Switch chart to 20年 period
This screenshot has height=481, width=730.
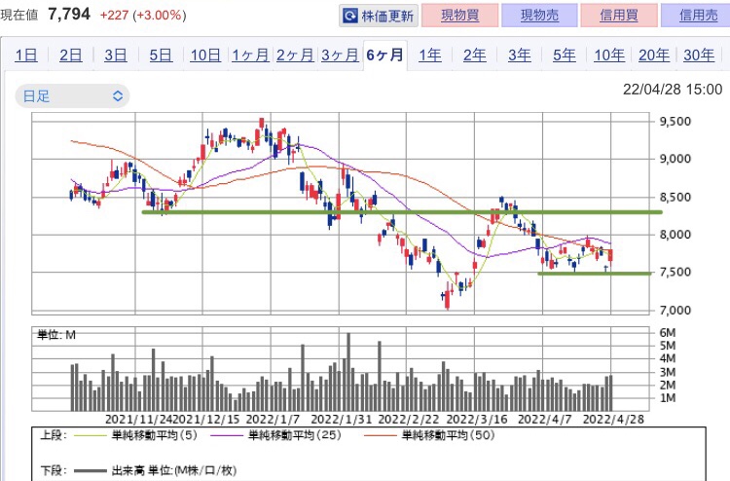pos(654,55)
